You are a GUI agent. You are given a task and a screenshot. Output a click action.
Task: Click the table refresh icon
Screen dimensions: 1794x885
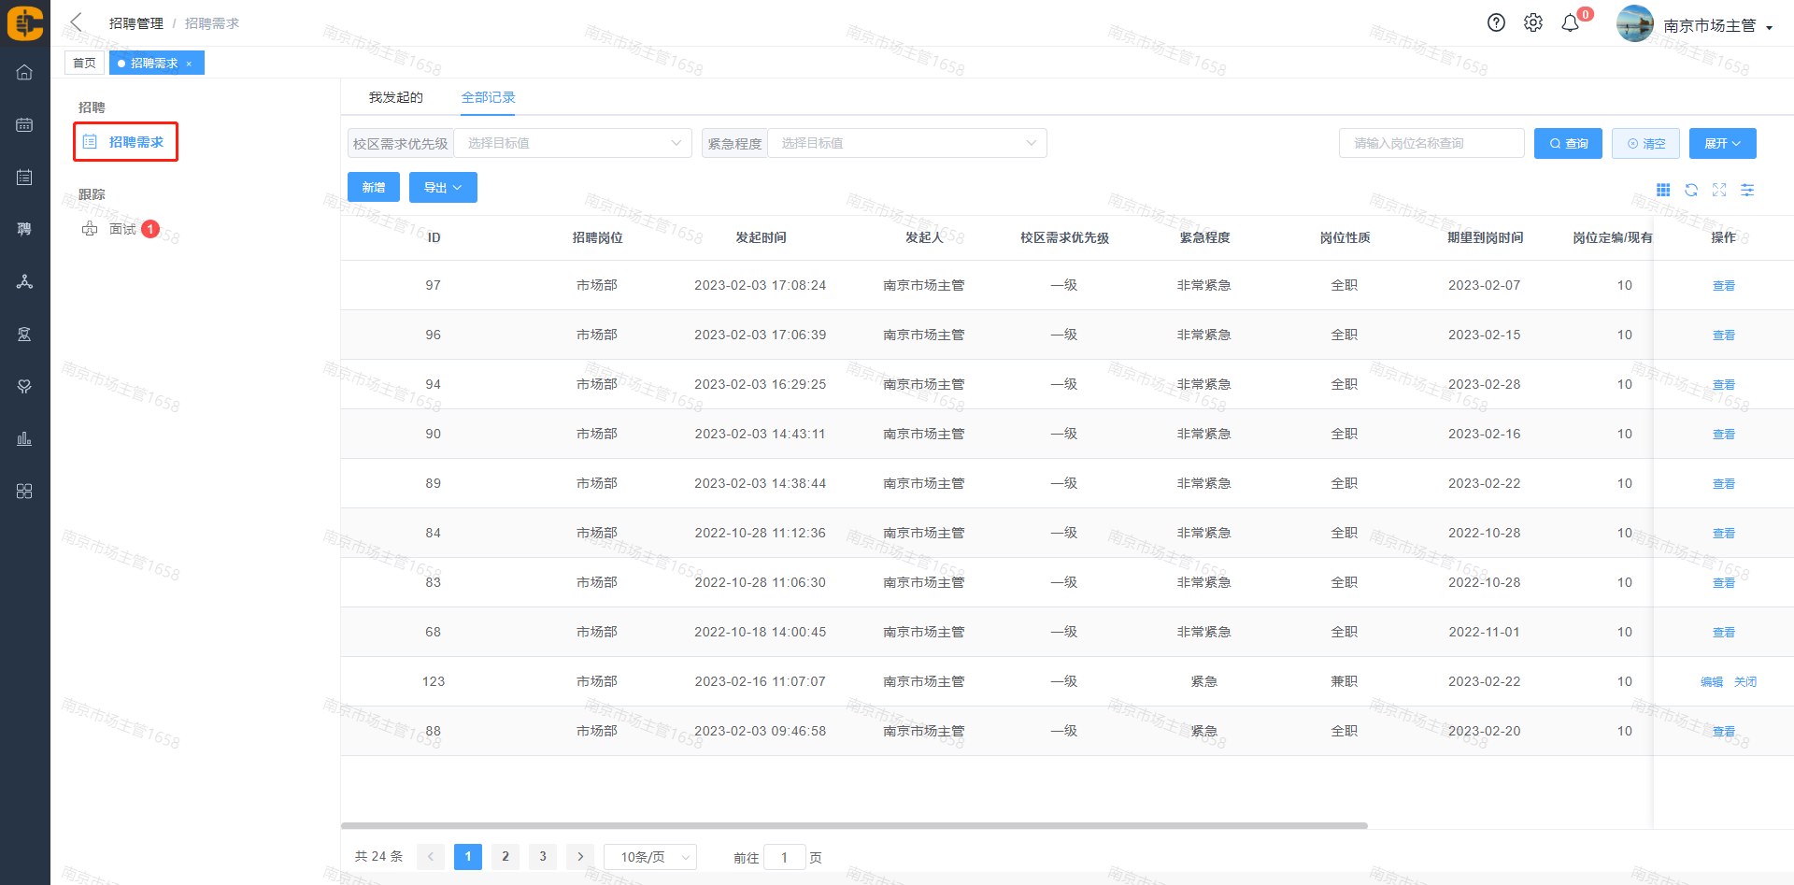(1691, 191)
